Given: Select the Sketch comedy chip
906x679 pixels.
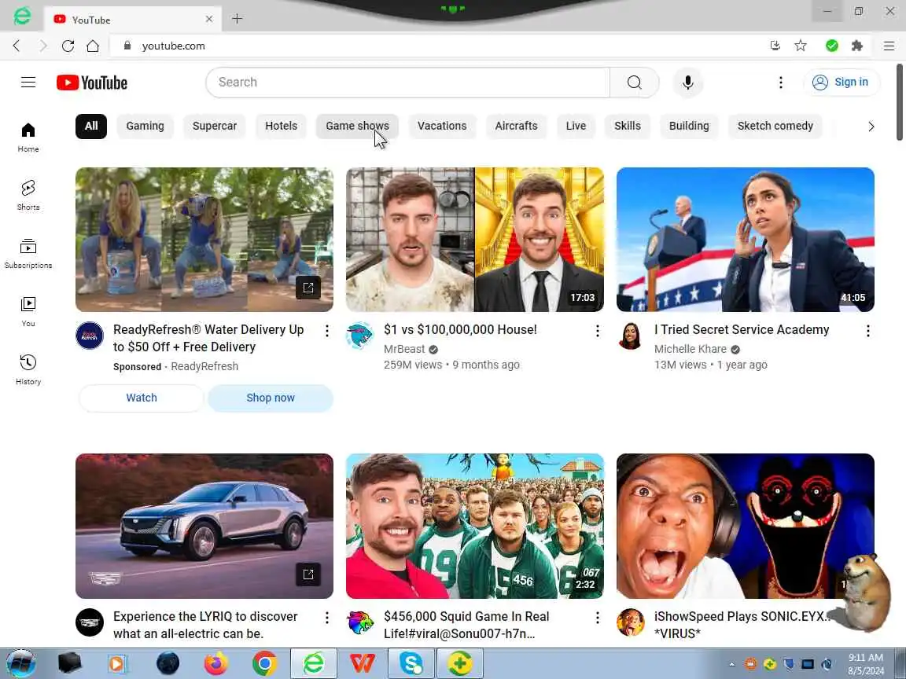Looking at the screenshot, I should tap(775, 126).
